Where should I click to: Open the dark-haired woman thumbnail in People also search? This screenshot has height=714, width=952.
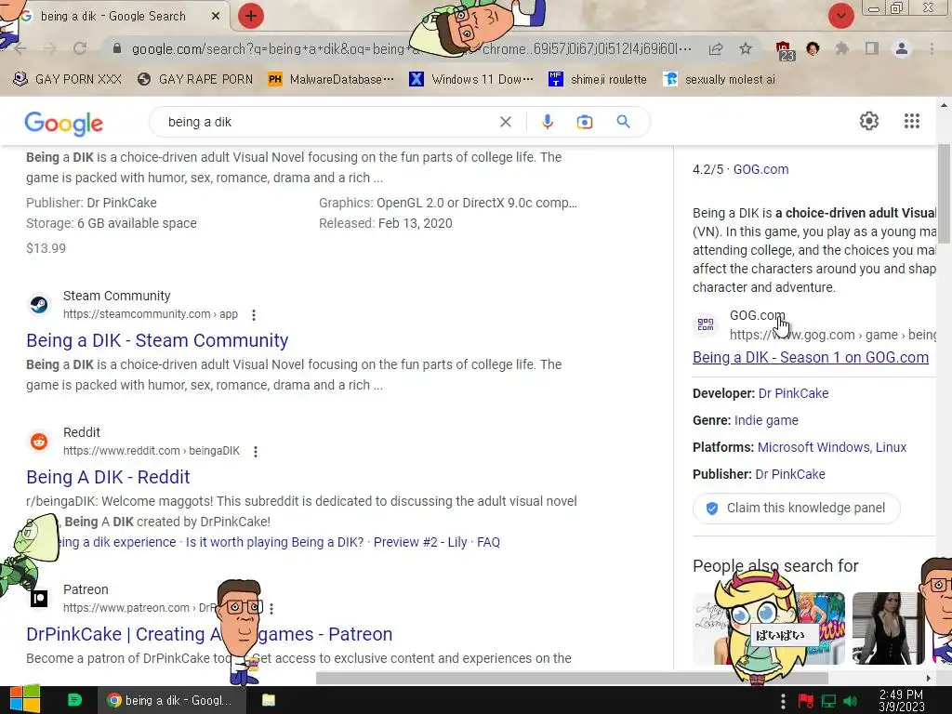(889, 628)
